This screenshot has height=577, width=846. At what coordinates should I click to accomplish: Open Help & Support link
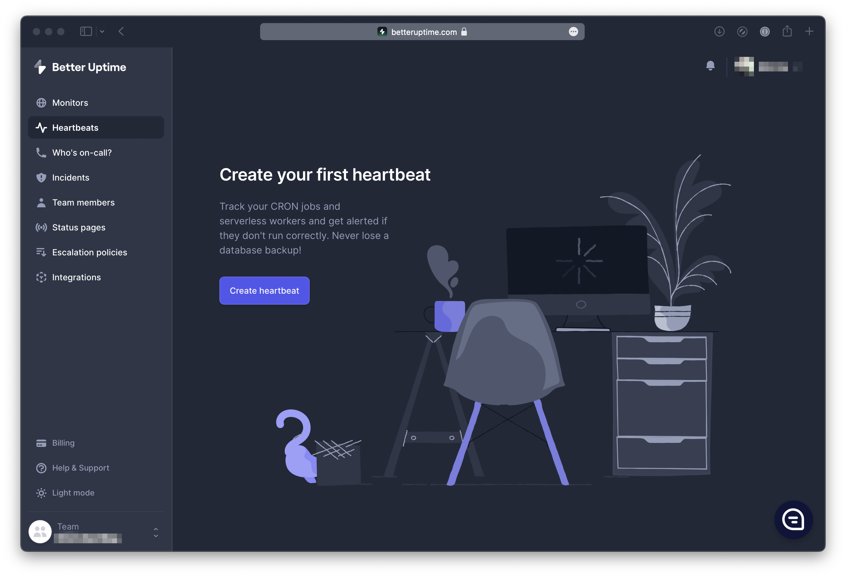pos(81,468)
